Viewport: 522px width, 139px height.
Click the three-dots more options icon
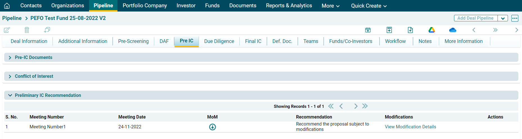515,18
